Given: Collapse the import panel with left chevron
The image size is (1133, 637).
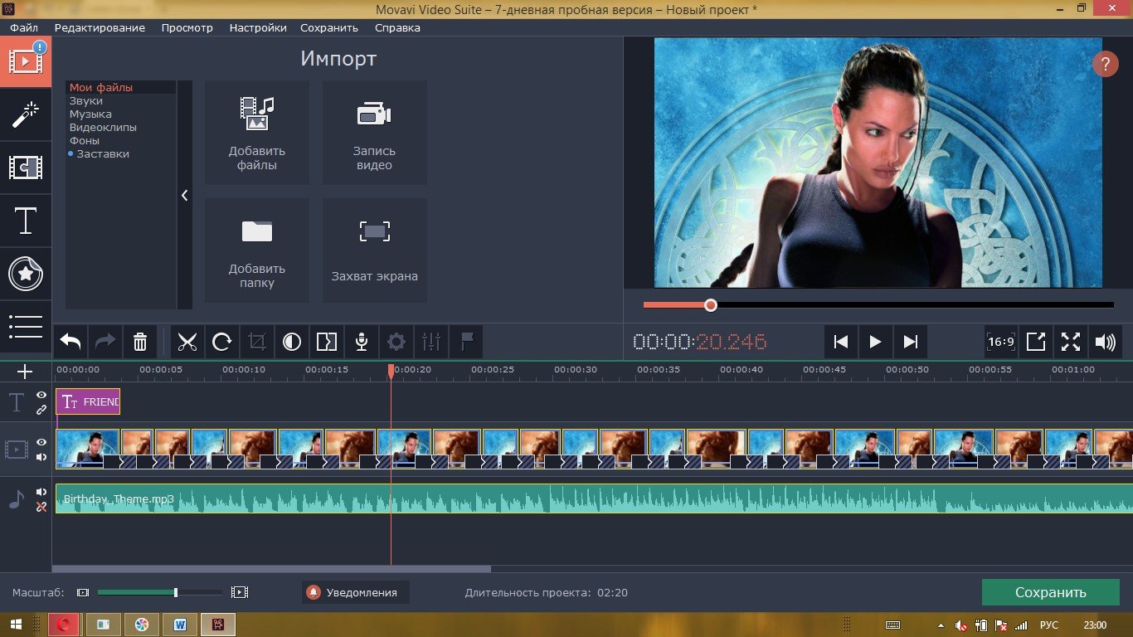Looking at the screenshot, I should tap(184, 195).
